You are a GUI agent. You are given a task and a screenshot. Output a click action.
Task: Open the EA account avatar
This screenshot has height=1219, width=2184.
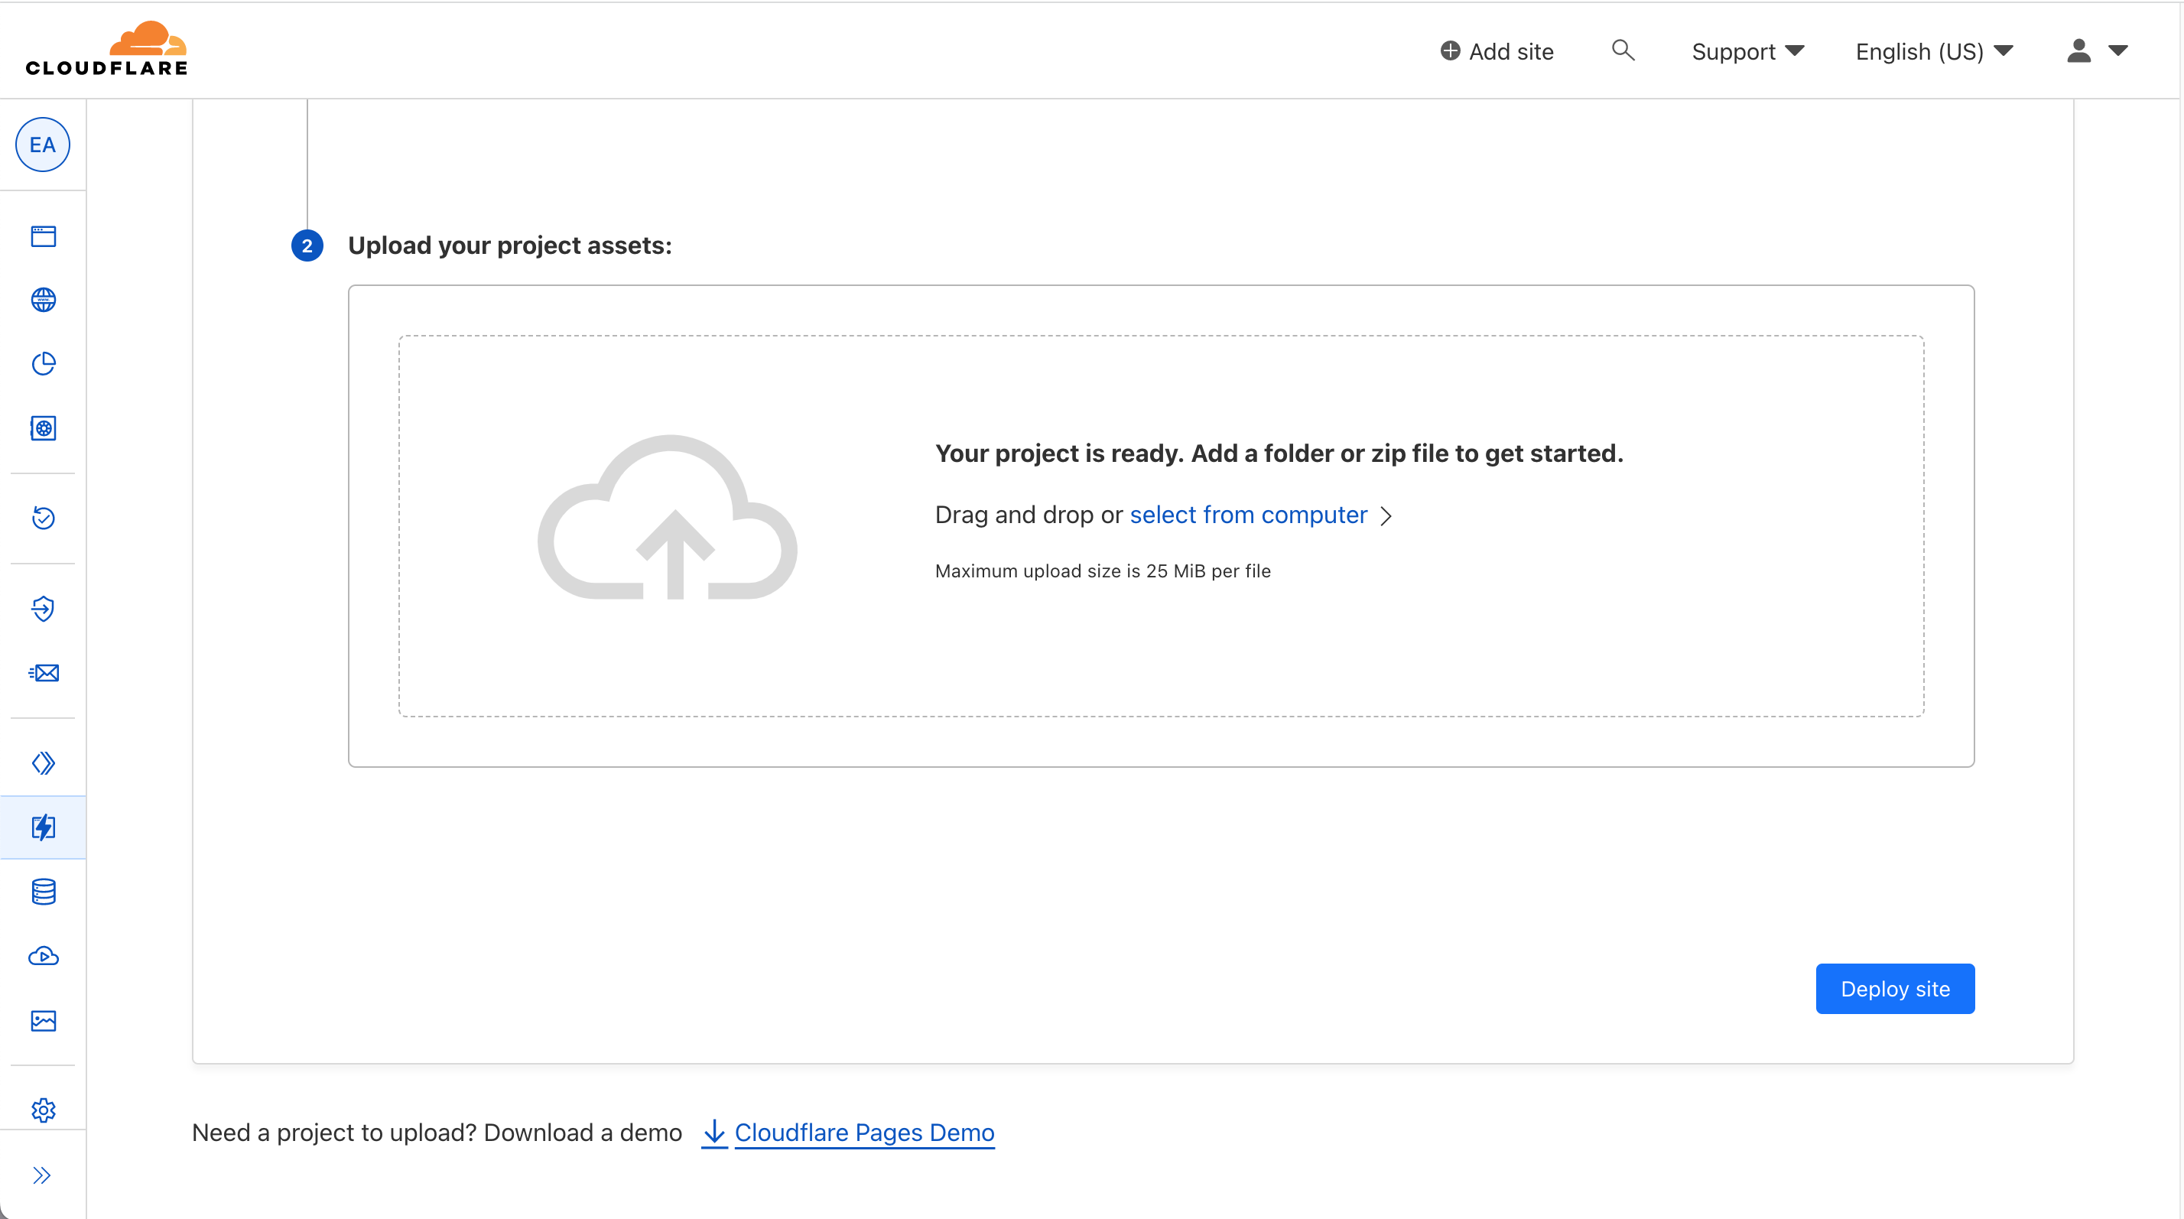(x=42, y=145)
